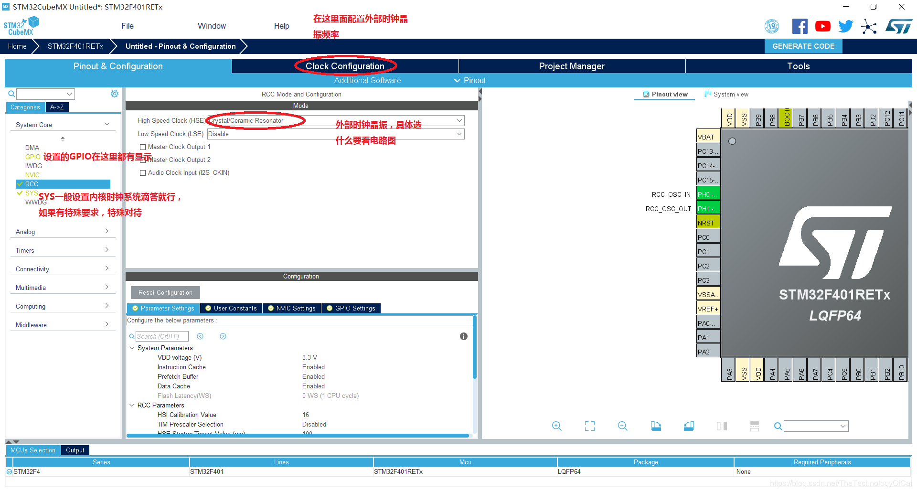This screenshot has width=917, height=492.
Task: Enable Master Clock Output 2 checkbox
Action: click(143, 160)
